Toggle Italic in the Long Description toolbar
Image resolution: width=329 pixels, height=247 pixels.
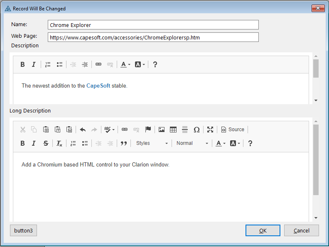coord(34,143)
